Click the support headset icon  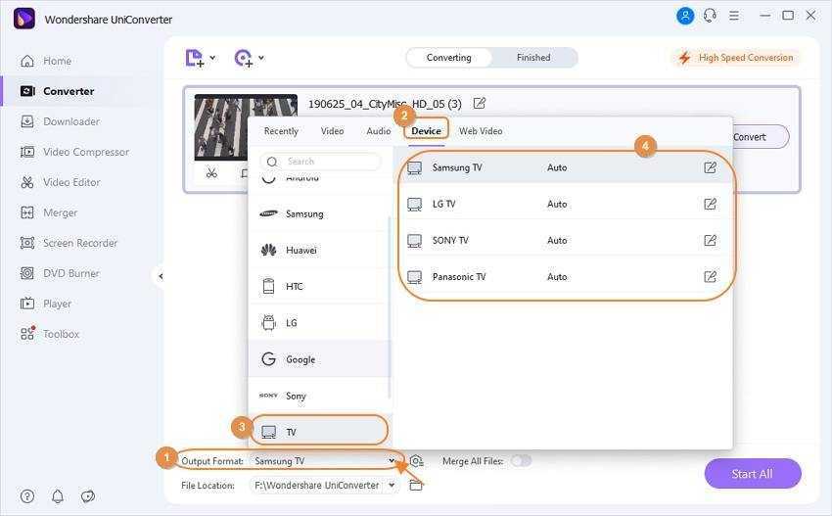click(x=710, y=16)
